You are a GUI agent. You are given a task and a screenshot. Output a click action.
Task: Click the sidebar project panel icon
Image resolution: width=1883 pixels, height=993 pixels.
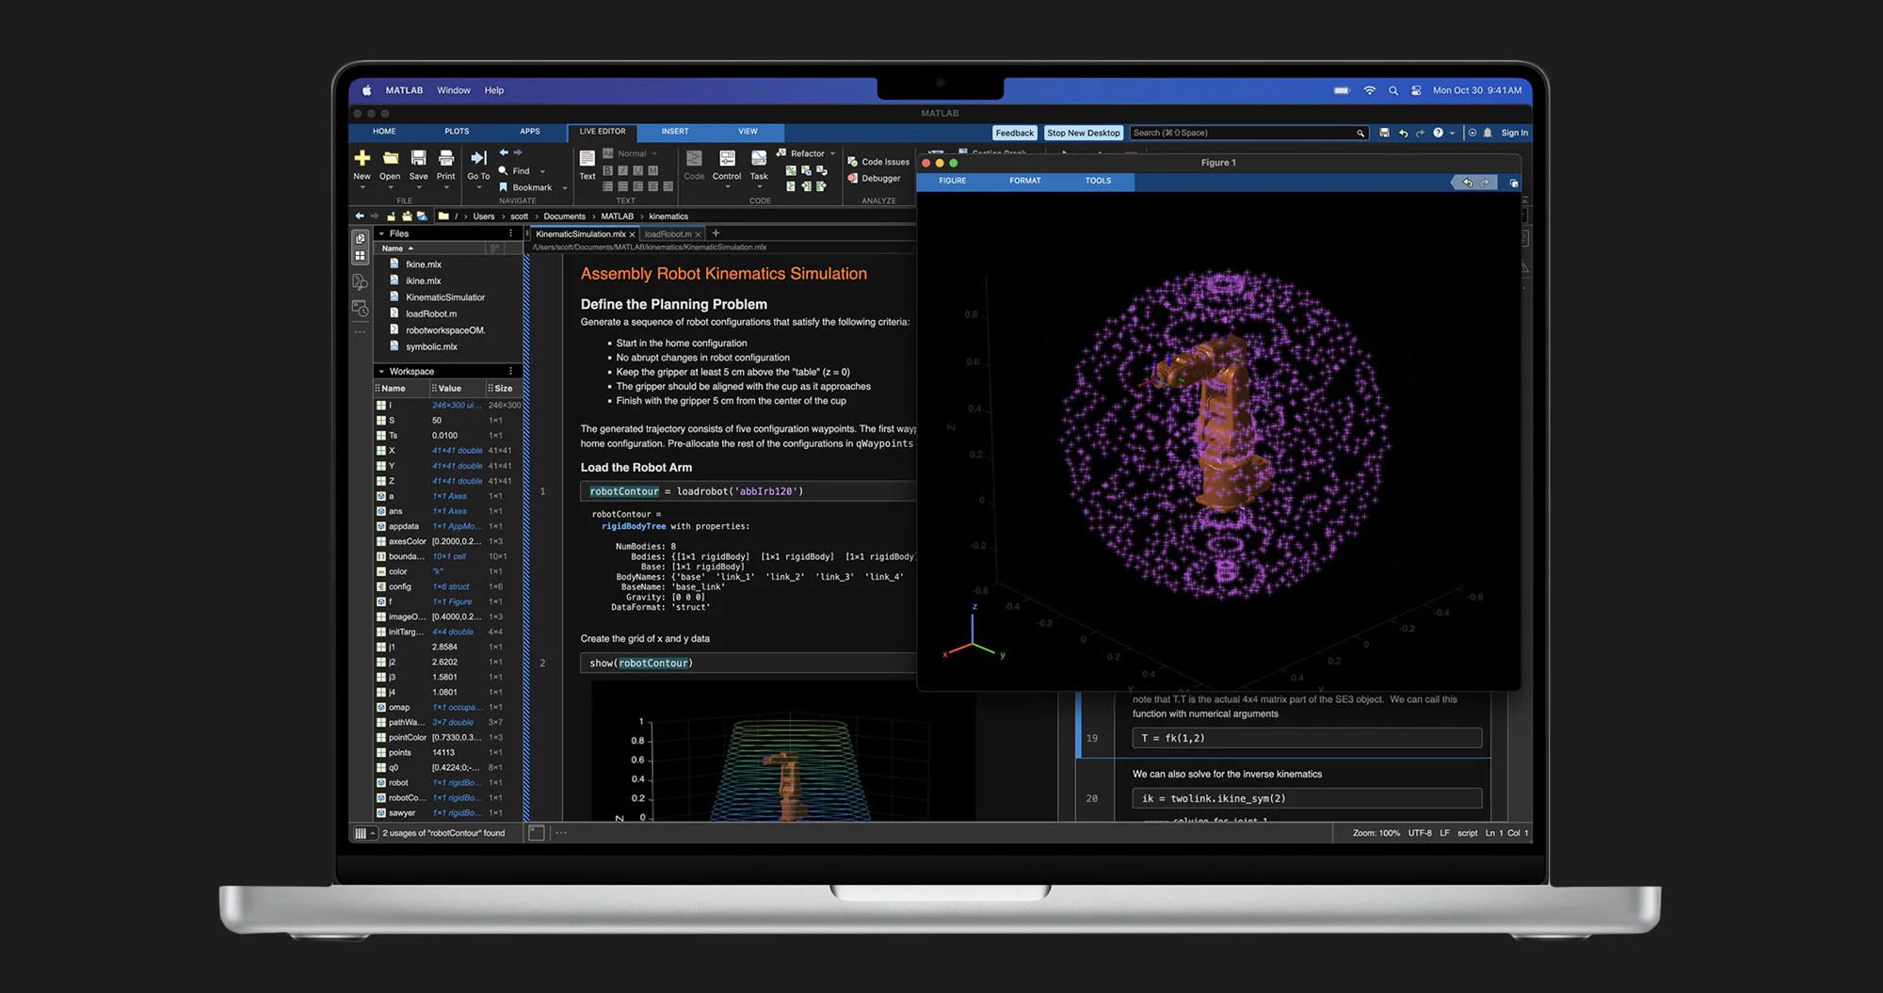click(x=360, y=239)
